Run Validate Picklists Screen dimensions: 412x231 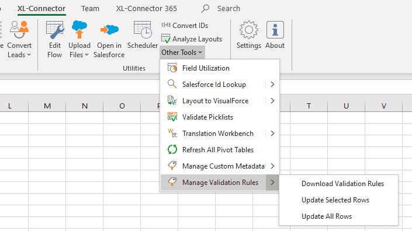220,117
